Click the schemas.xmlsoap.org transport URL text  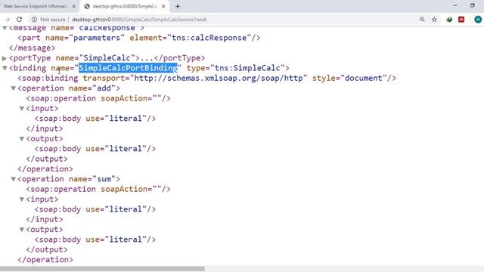(219, 78)
